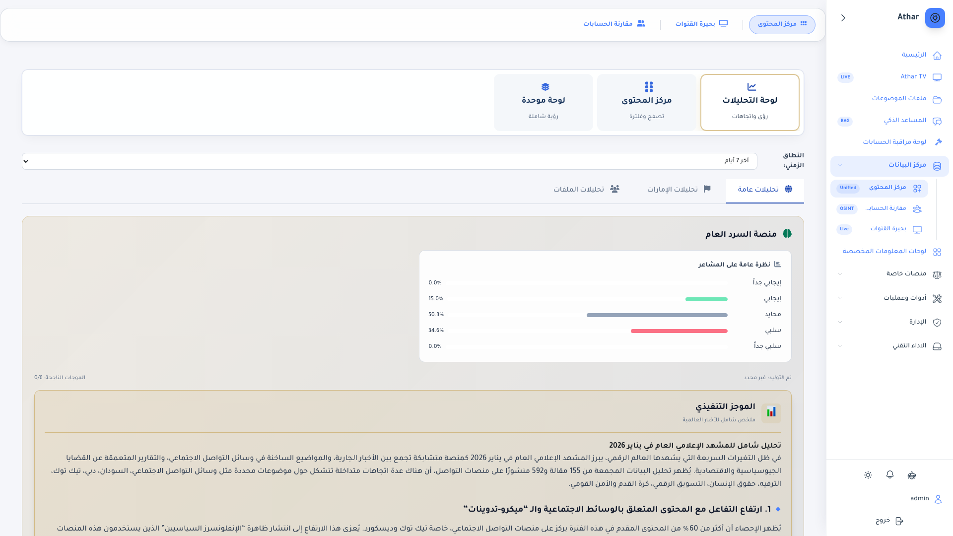The width and height of the screenshot is (953, 536).
Task: Open the bot icon near the bell
Action: click(x=912, y=475)
